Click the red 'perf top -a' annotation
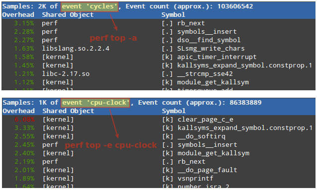Screen dimensions: 317x190 (x=113, y=38)
